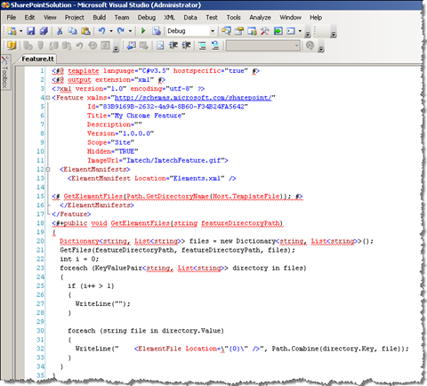The image size is (427, 386).
Task: Uncomment the selected lines icon
Action: 215,45
